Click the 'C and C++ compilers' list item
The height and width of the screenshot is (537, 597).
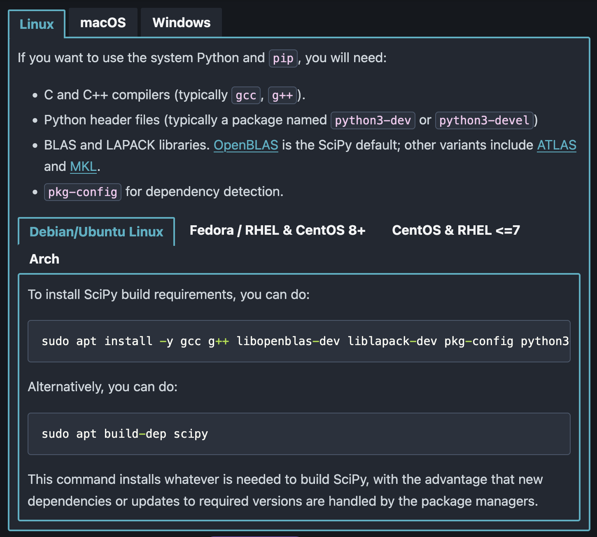coord(175,95)
